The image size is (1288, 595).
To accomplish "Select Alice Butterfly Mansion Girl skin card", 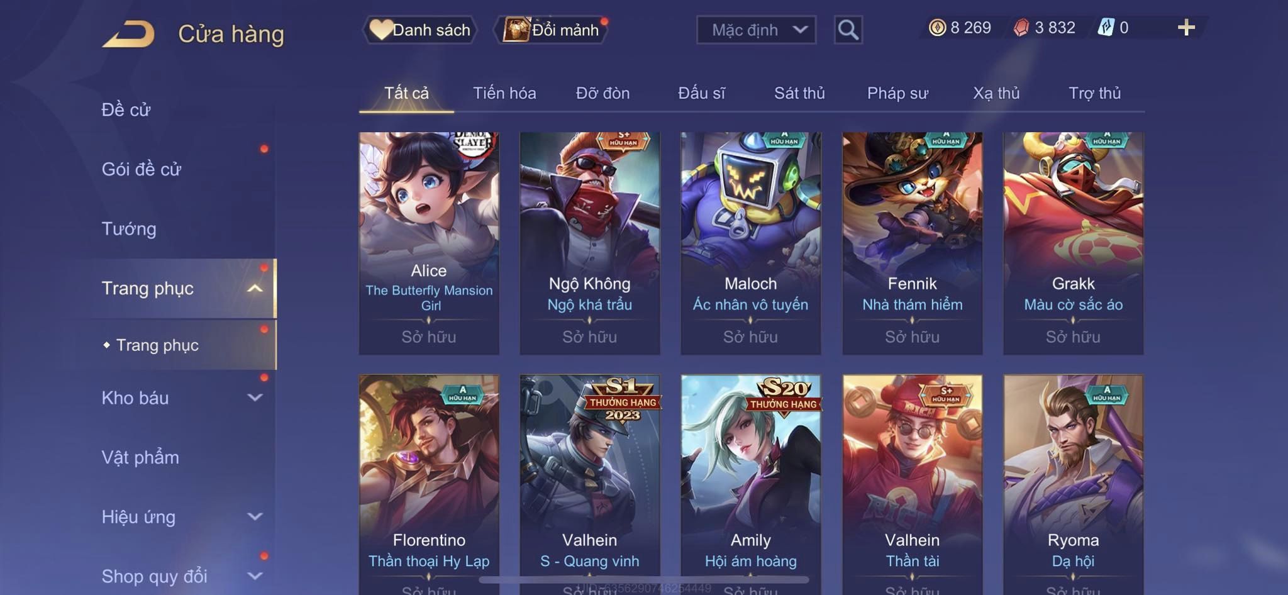I will [429, 243].
